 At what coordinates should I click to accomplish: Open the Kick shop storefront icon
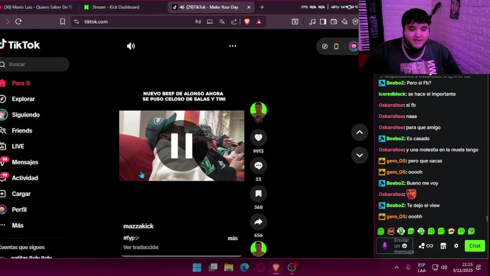443,246
